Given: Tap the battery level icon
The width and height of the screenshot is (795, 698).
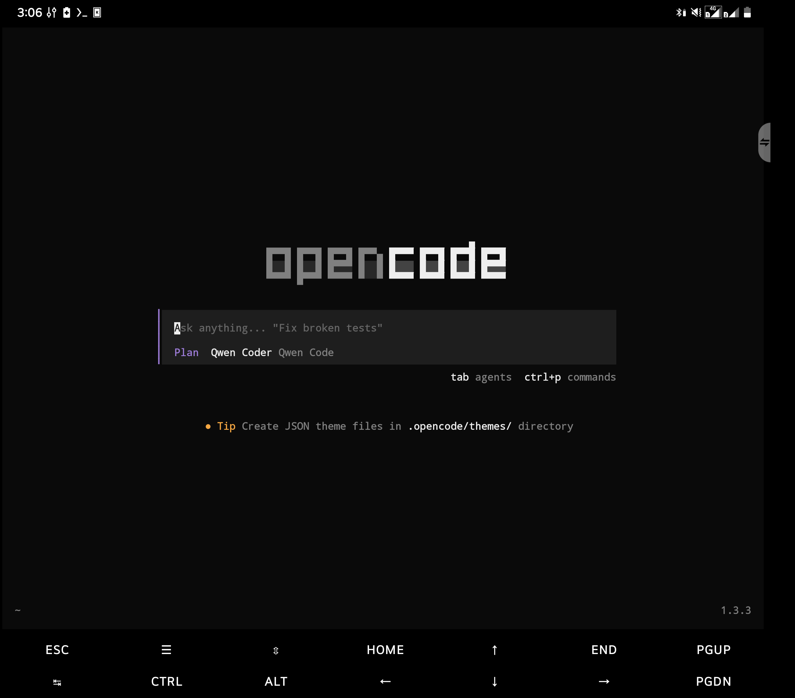Looking at the screenshot, I should point(747,13).
